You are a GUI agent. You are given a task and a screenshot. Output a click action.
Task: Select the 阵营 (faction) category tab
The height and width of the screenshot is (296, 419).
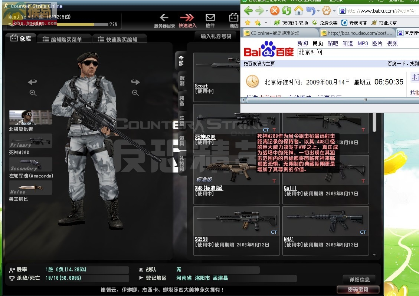point(182,121)
